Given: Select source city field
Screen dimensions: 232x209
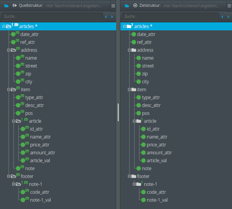Looking at the screenshot, I should (29, 82).
